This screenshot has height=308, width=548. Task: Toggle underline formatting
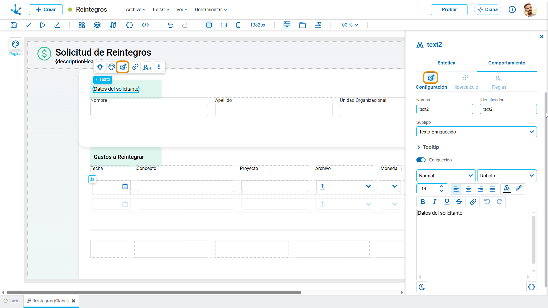pos(447,202)
